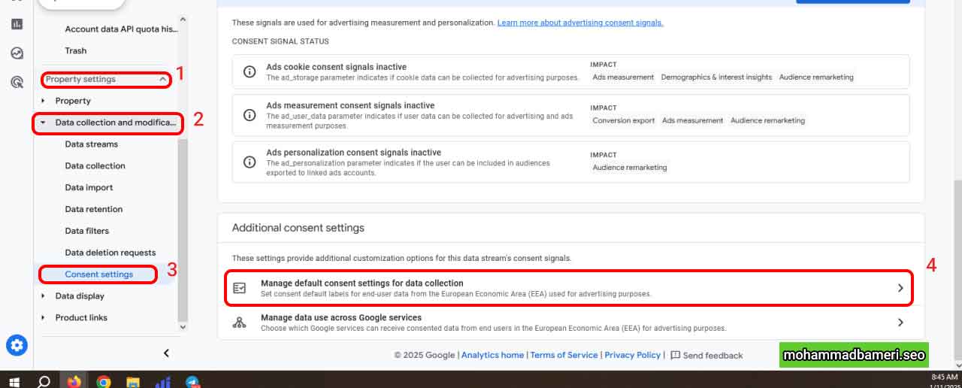This screenshot has height=388, width=962.
Task: Click the Demographics & interest insights chip
Action: (x=716, y=77)
